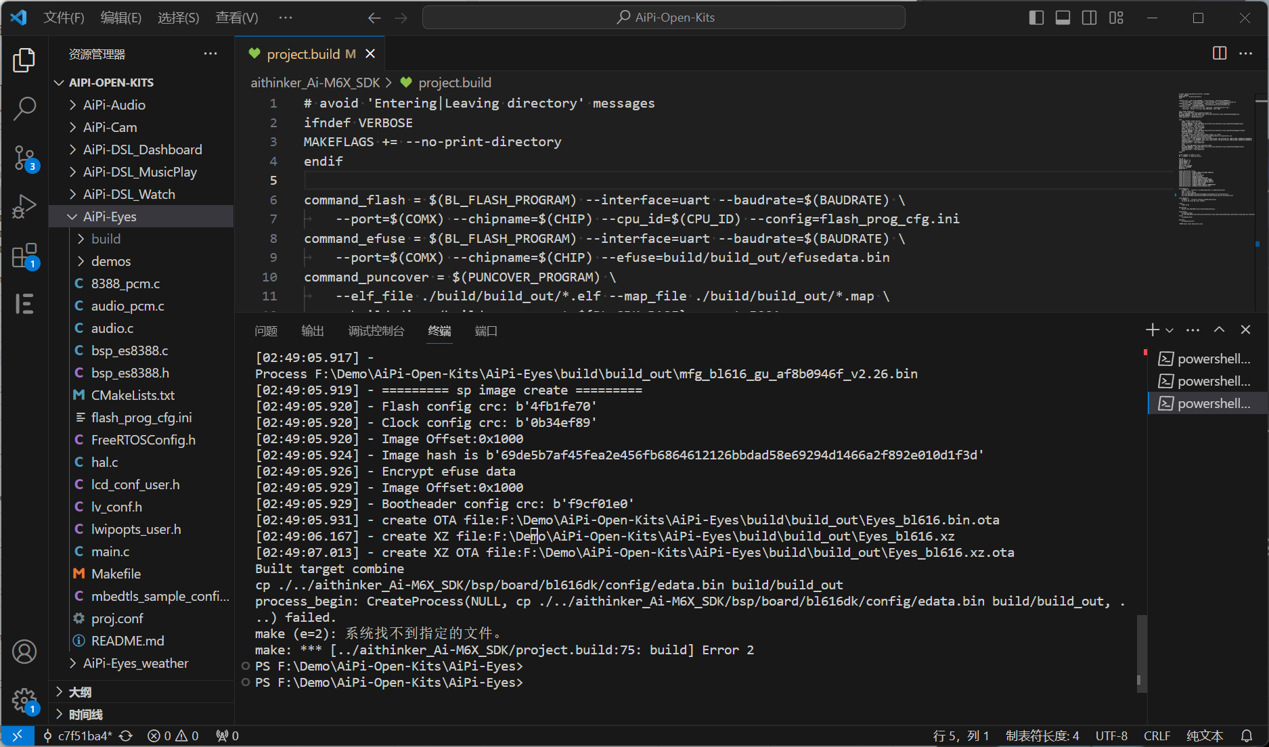Split the editor to the right

(x=1220, y=53)
